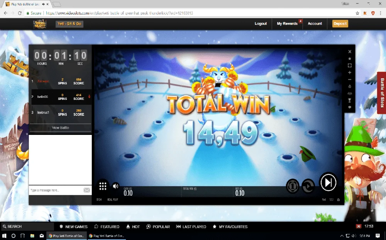Click the Bet 0.10 value
This screenshot has height=240, width=386.
click(240, 193)
